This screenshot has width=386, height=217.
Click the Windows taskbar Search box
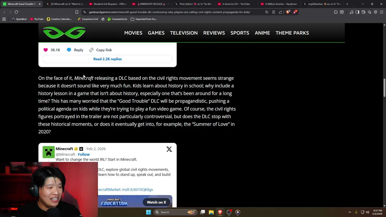point(175,212)
